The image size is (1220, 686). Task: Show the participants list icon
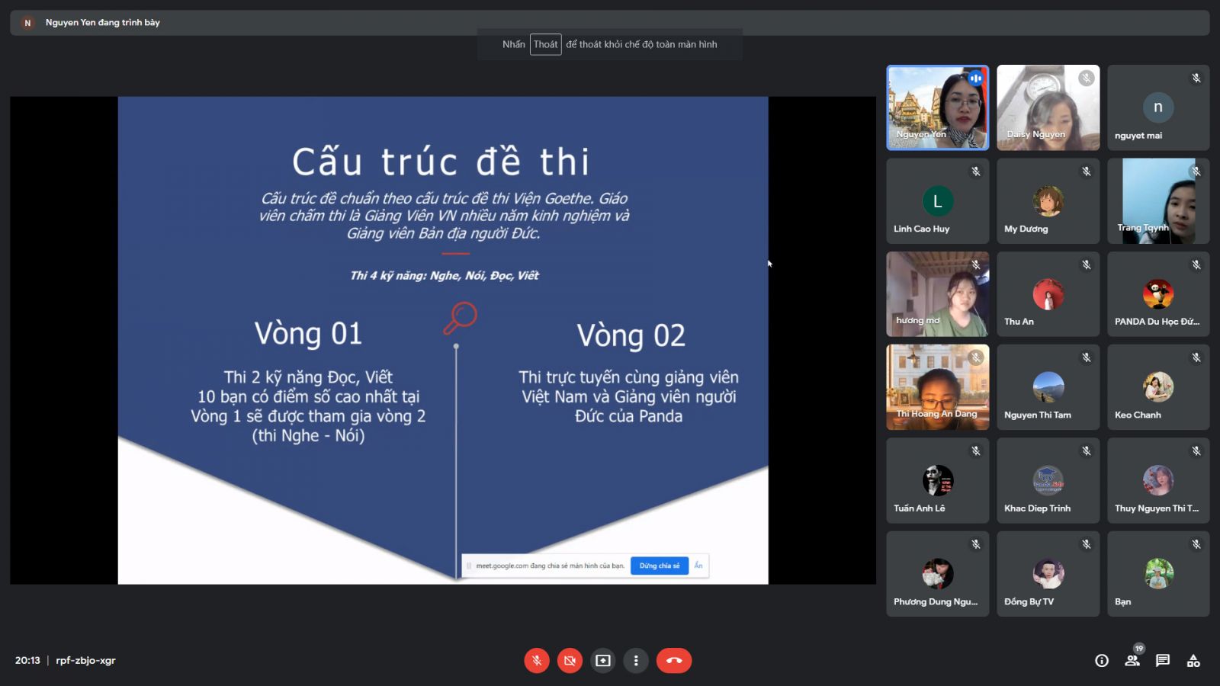tap(1132, 661)
